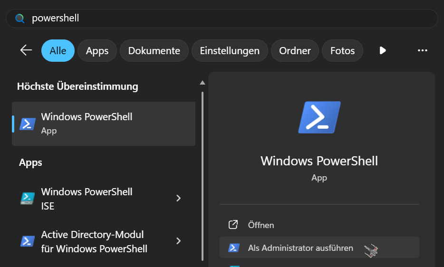Click the PowerShell icon in best match
This screenshot has width=444, height=267.
(x=28, y=124)
